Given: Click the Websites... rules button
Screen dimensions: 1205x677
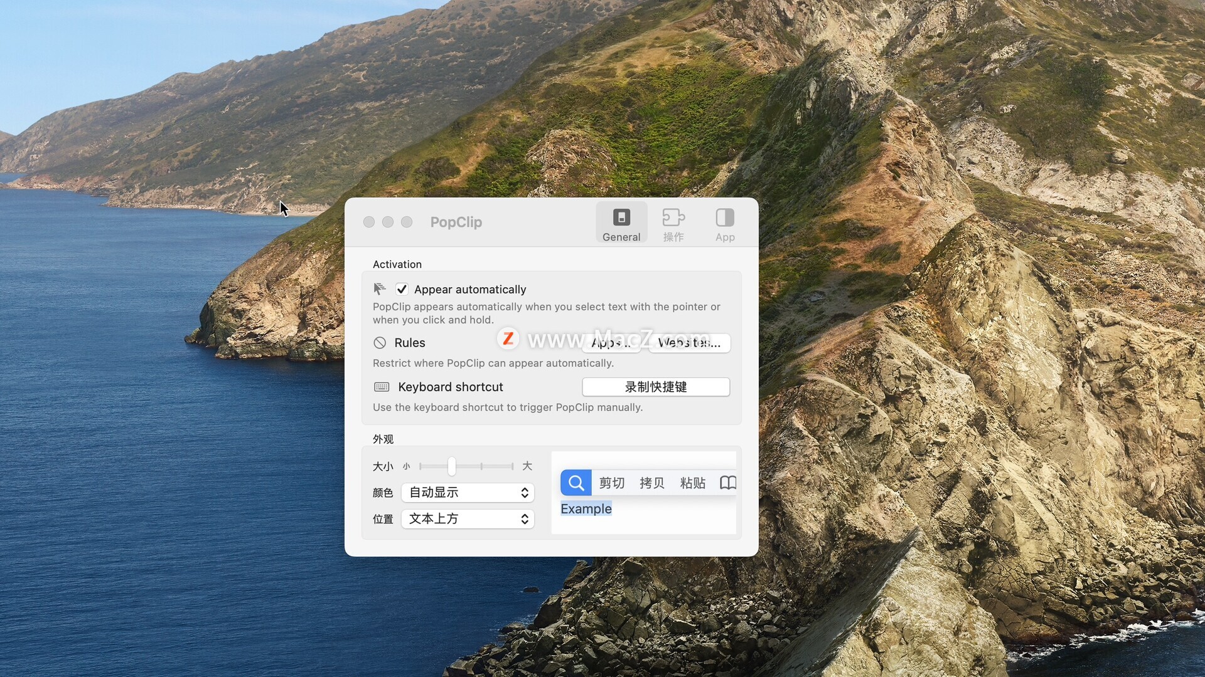Looking at the screenshot, I should point(689,343).
